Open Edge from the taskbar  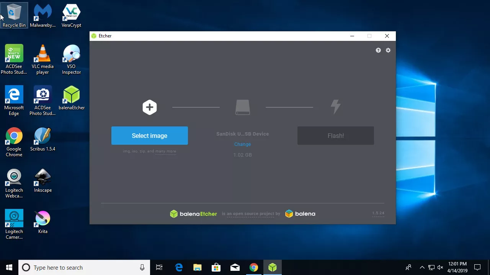point(179,267)
